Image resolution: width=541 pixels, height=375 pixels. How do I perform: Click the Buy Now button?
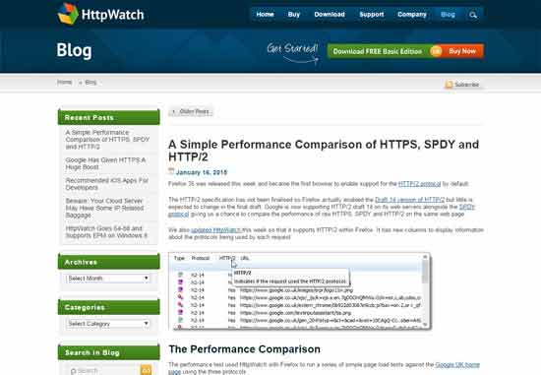(x=462, y=51)
